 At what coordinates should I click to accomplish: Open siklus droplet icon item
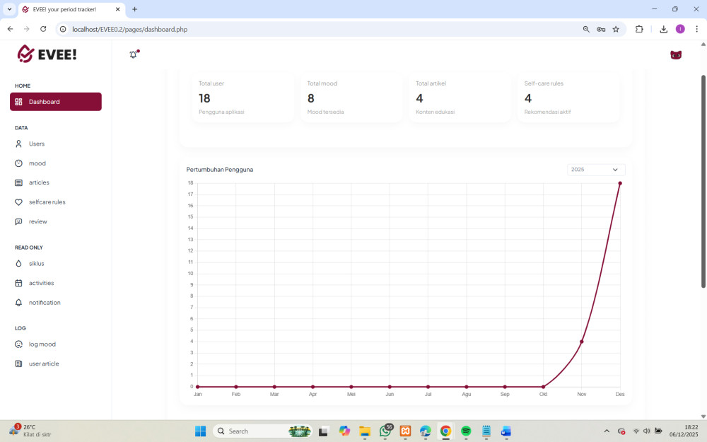pyautogui.click(x=19, y=264)
